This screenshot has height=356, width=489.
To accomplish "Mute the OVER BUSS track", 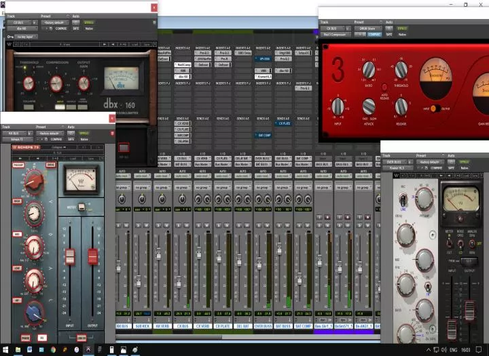I will [x=267, y=225].
